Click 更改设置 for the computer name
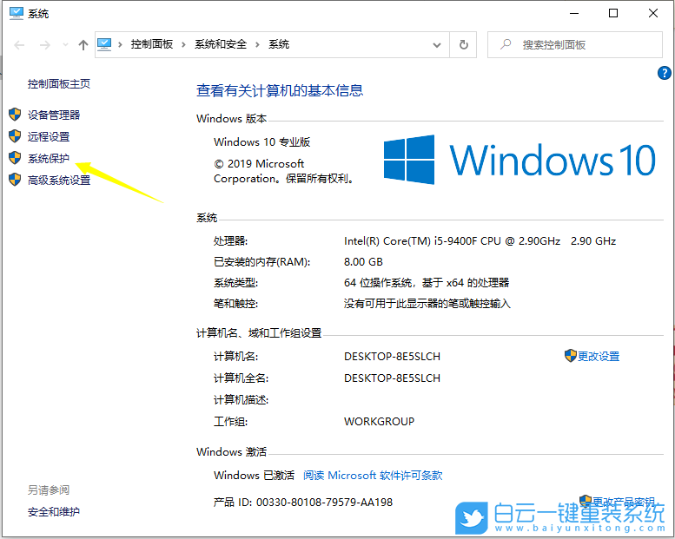675x539 pixels. (599, 356)
